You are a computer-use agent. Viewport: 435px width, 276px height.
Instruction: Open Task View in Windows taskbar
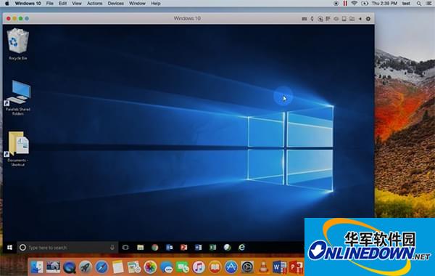click(x=125, y=248)
